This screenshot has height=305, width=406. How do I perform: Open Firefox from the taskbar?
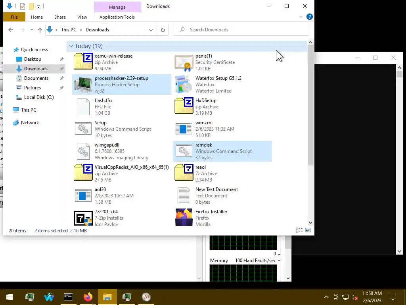click(x=88, y=297)
